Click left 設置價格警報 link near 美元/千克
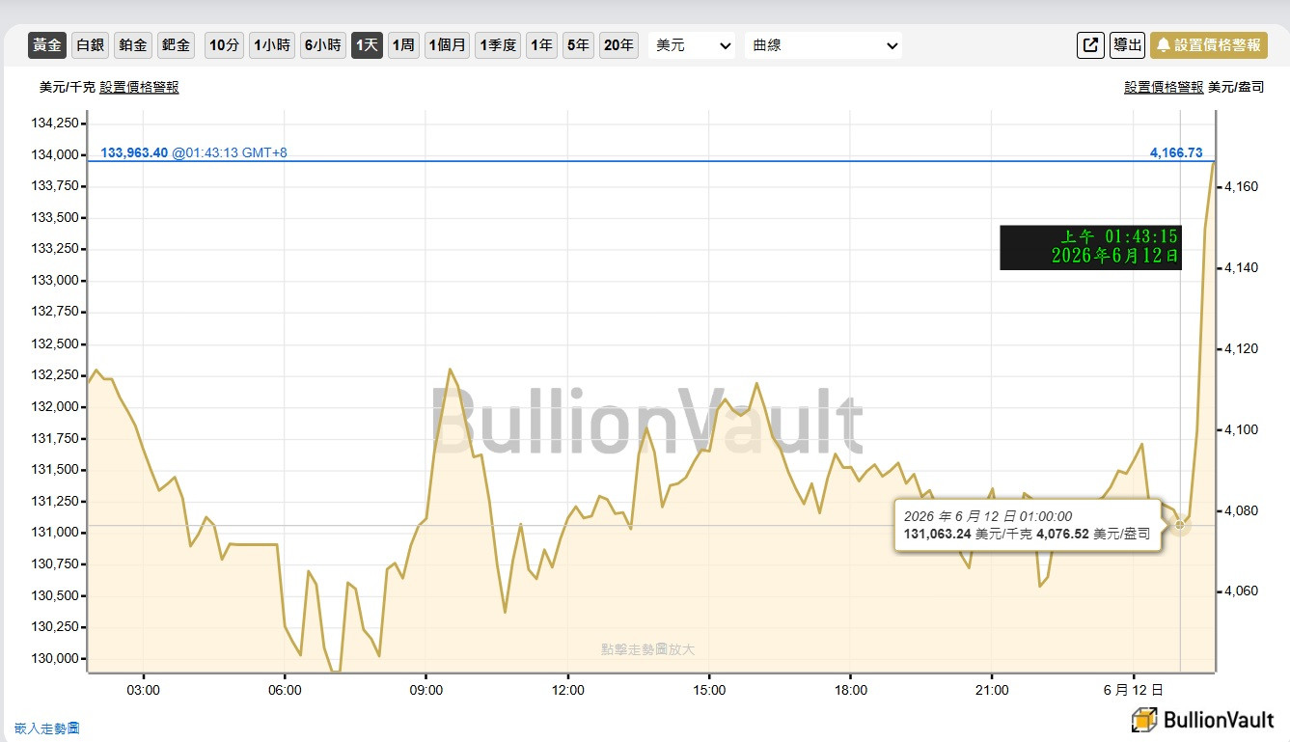Viewport: 1290px width, 742px height. 139,87
